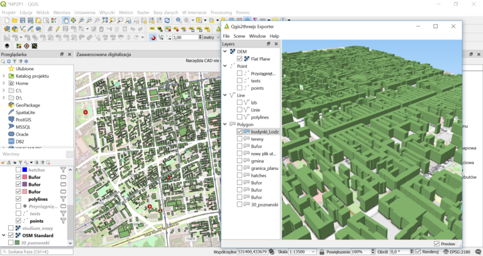Collapse the DEM group in exporter
The width and height of the screenshot is (483, 256).
[225, 51]
